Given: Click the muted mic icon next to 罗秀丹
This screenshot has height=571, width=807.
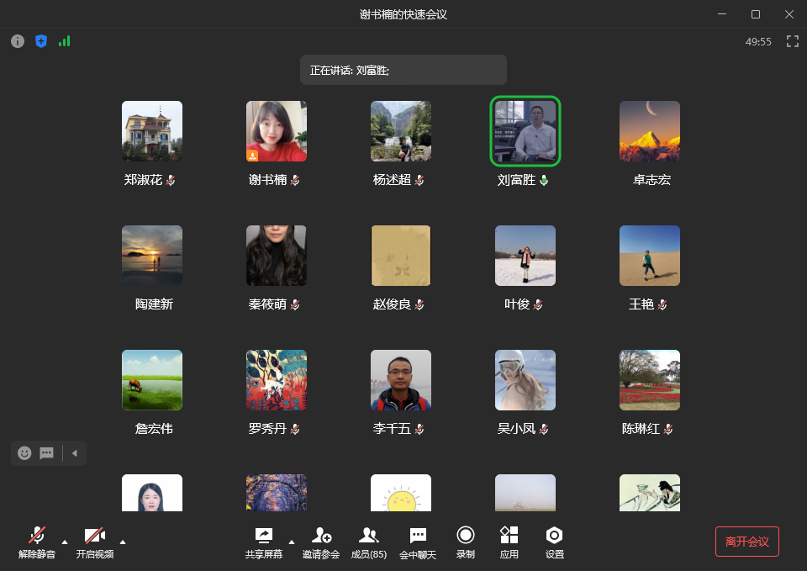Looking at the screenshot, I should [295, 430].
